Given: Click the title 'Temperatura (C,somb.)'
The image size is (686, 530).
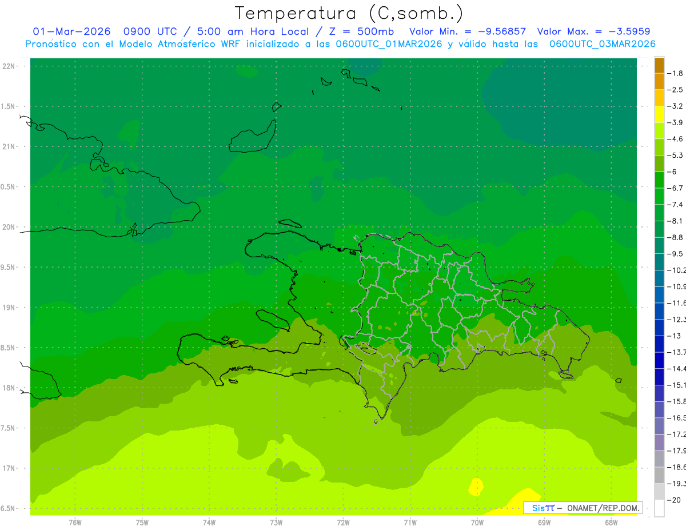Looking at the screenshot, I should point(349,13).
